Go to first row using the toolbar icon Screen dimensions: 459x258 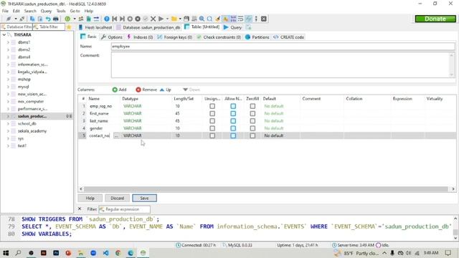[115, 19]
